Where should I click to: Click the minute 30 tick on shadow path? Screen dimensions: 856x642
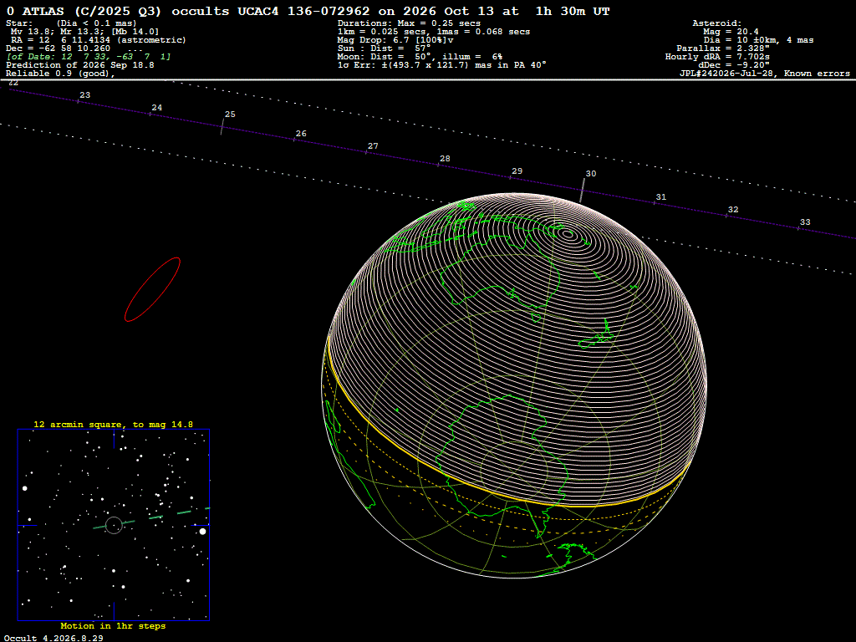[x=582, y=191]
